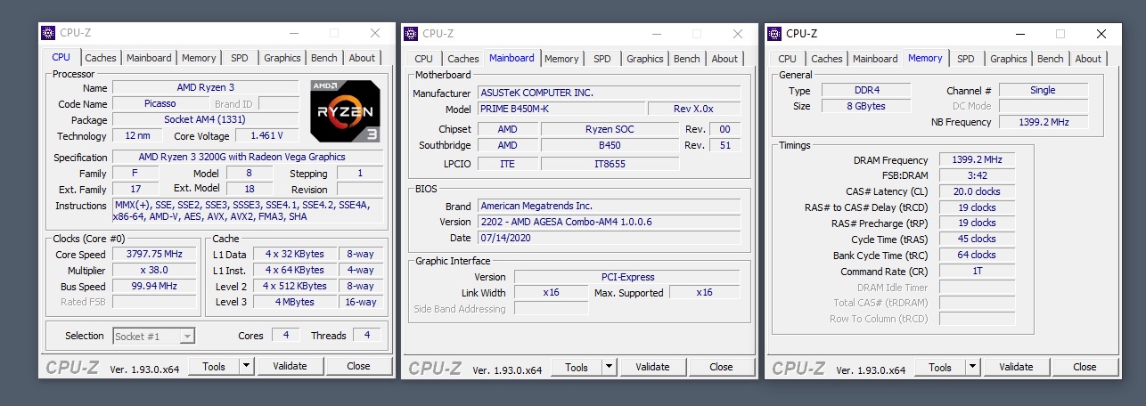Click Close button in the CPU window
Screen dimensions: 1146x406
click(359, 366)
